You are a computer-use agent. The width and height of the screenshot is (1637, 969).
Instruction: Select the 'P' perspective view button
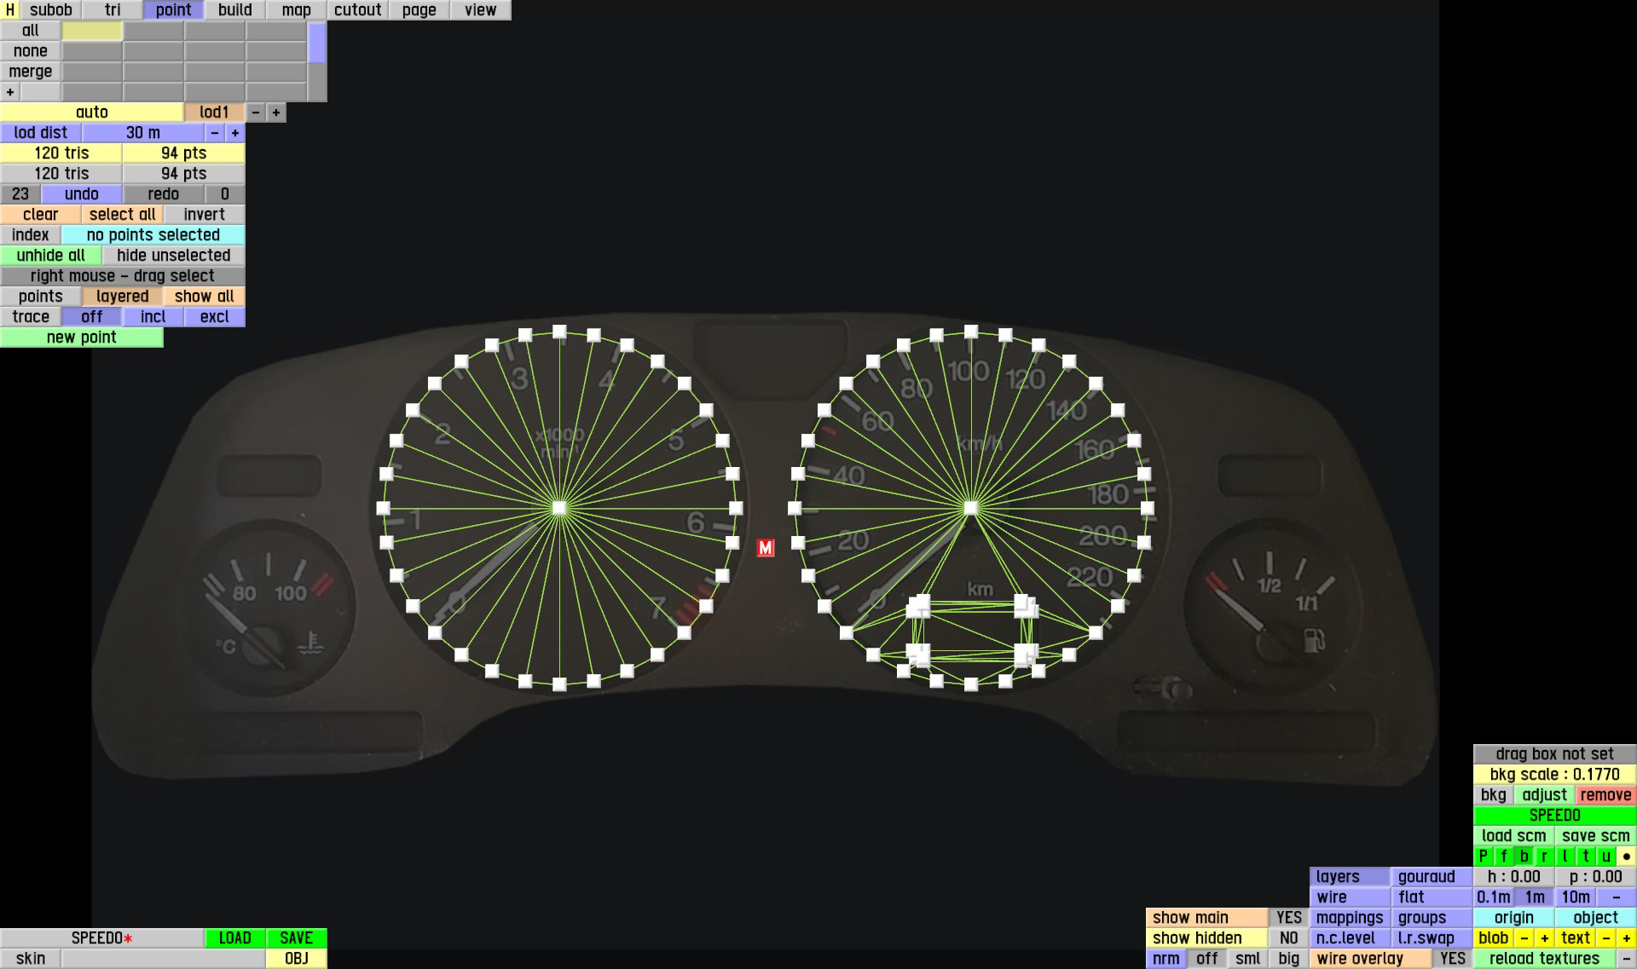[x=1484, y=857]
